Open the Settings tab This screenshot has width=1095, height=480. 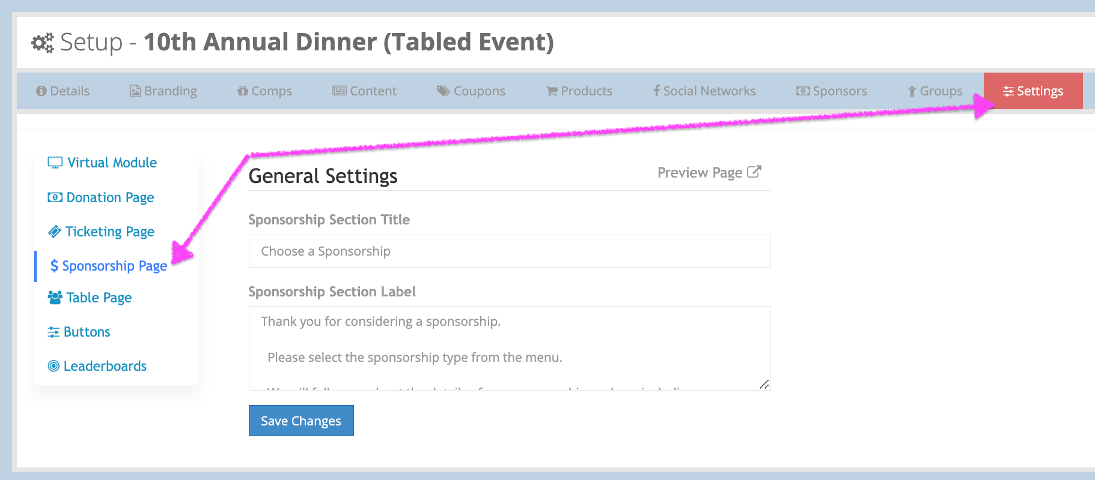[x=1033, y=91]
